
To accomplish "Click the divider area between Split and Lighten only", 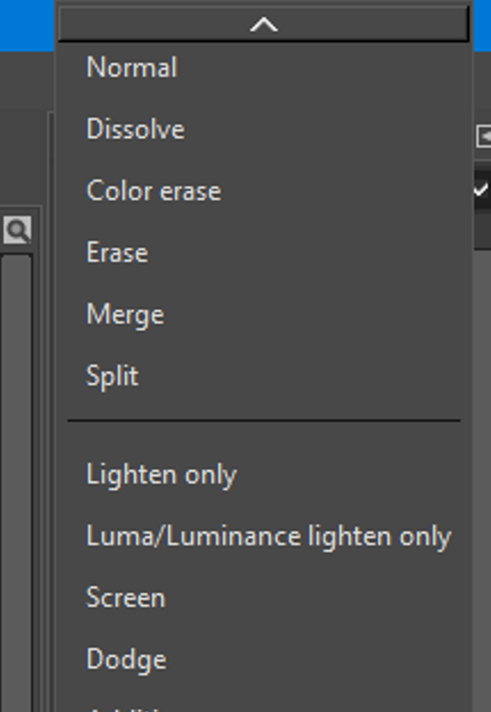I will [x=265, y=419].
